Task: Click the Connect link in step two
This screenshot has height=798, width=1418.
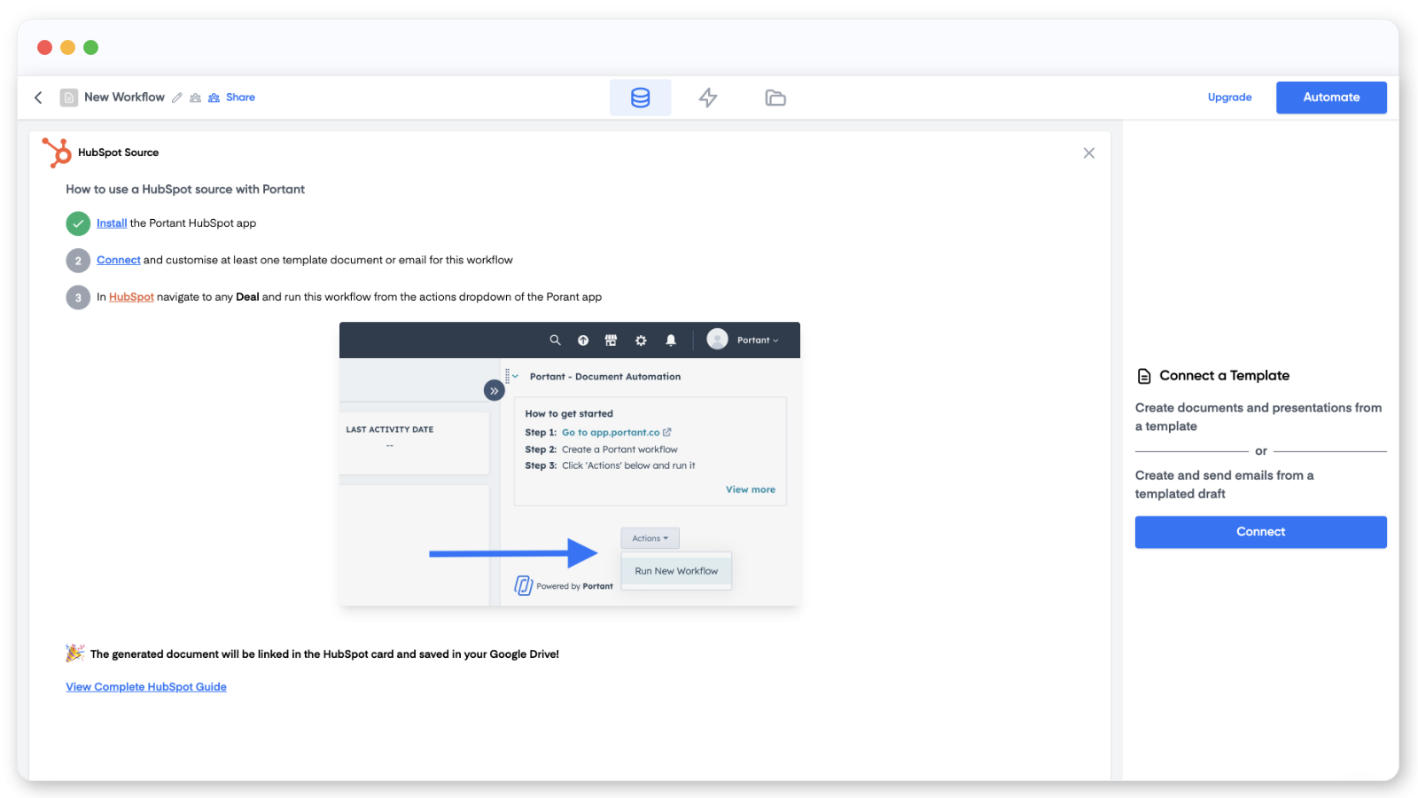Action: point(119,260)
